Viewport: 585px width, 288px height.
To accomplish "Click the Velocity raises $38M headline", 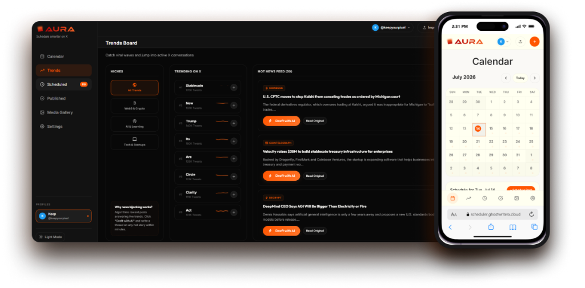I will pyautogui.click(x=327, y=152).
